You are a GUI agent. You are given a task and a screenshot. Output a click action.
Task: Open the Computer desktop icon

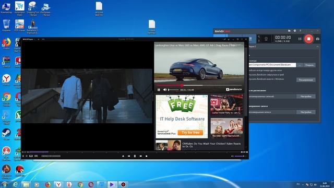click(x=6, y=8)
